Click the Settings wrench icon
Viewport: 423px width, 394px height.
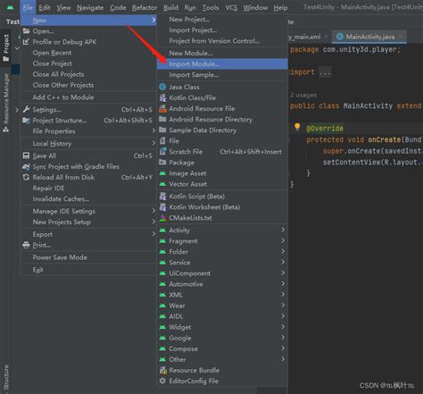pyautogui.click(x=26, y=110)
